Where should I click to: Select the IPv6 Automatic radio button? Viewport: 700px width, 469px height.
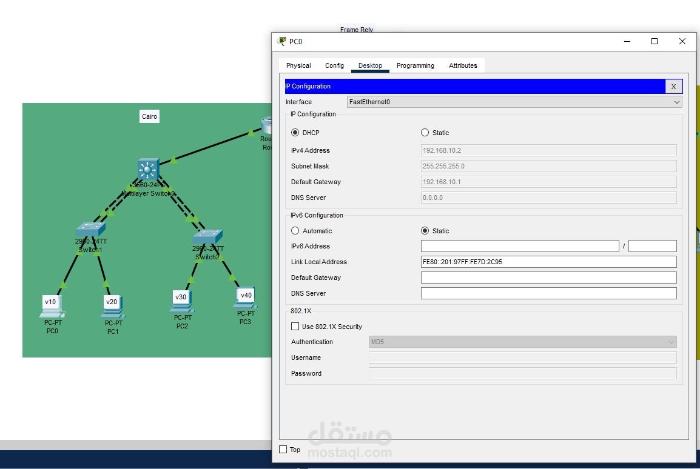tap(295, 230)
